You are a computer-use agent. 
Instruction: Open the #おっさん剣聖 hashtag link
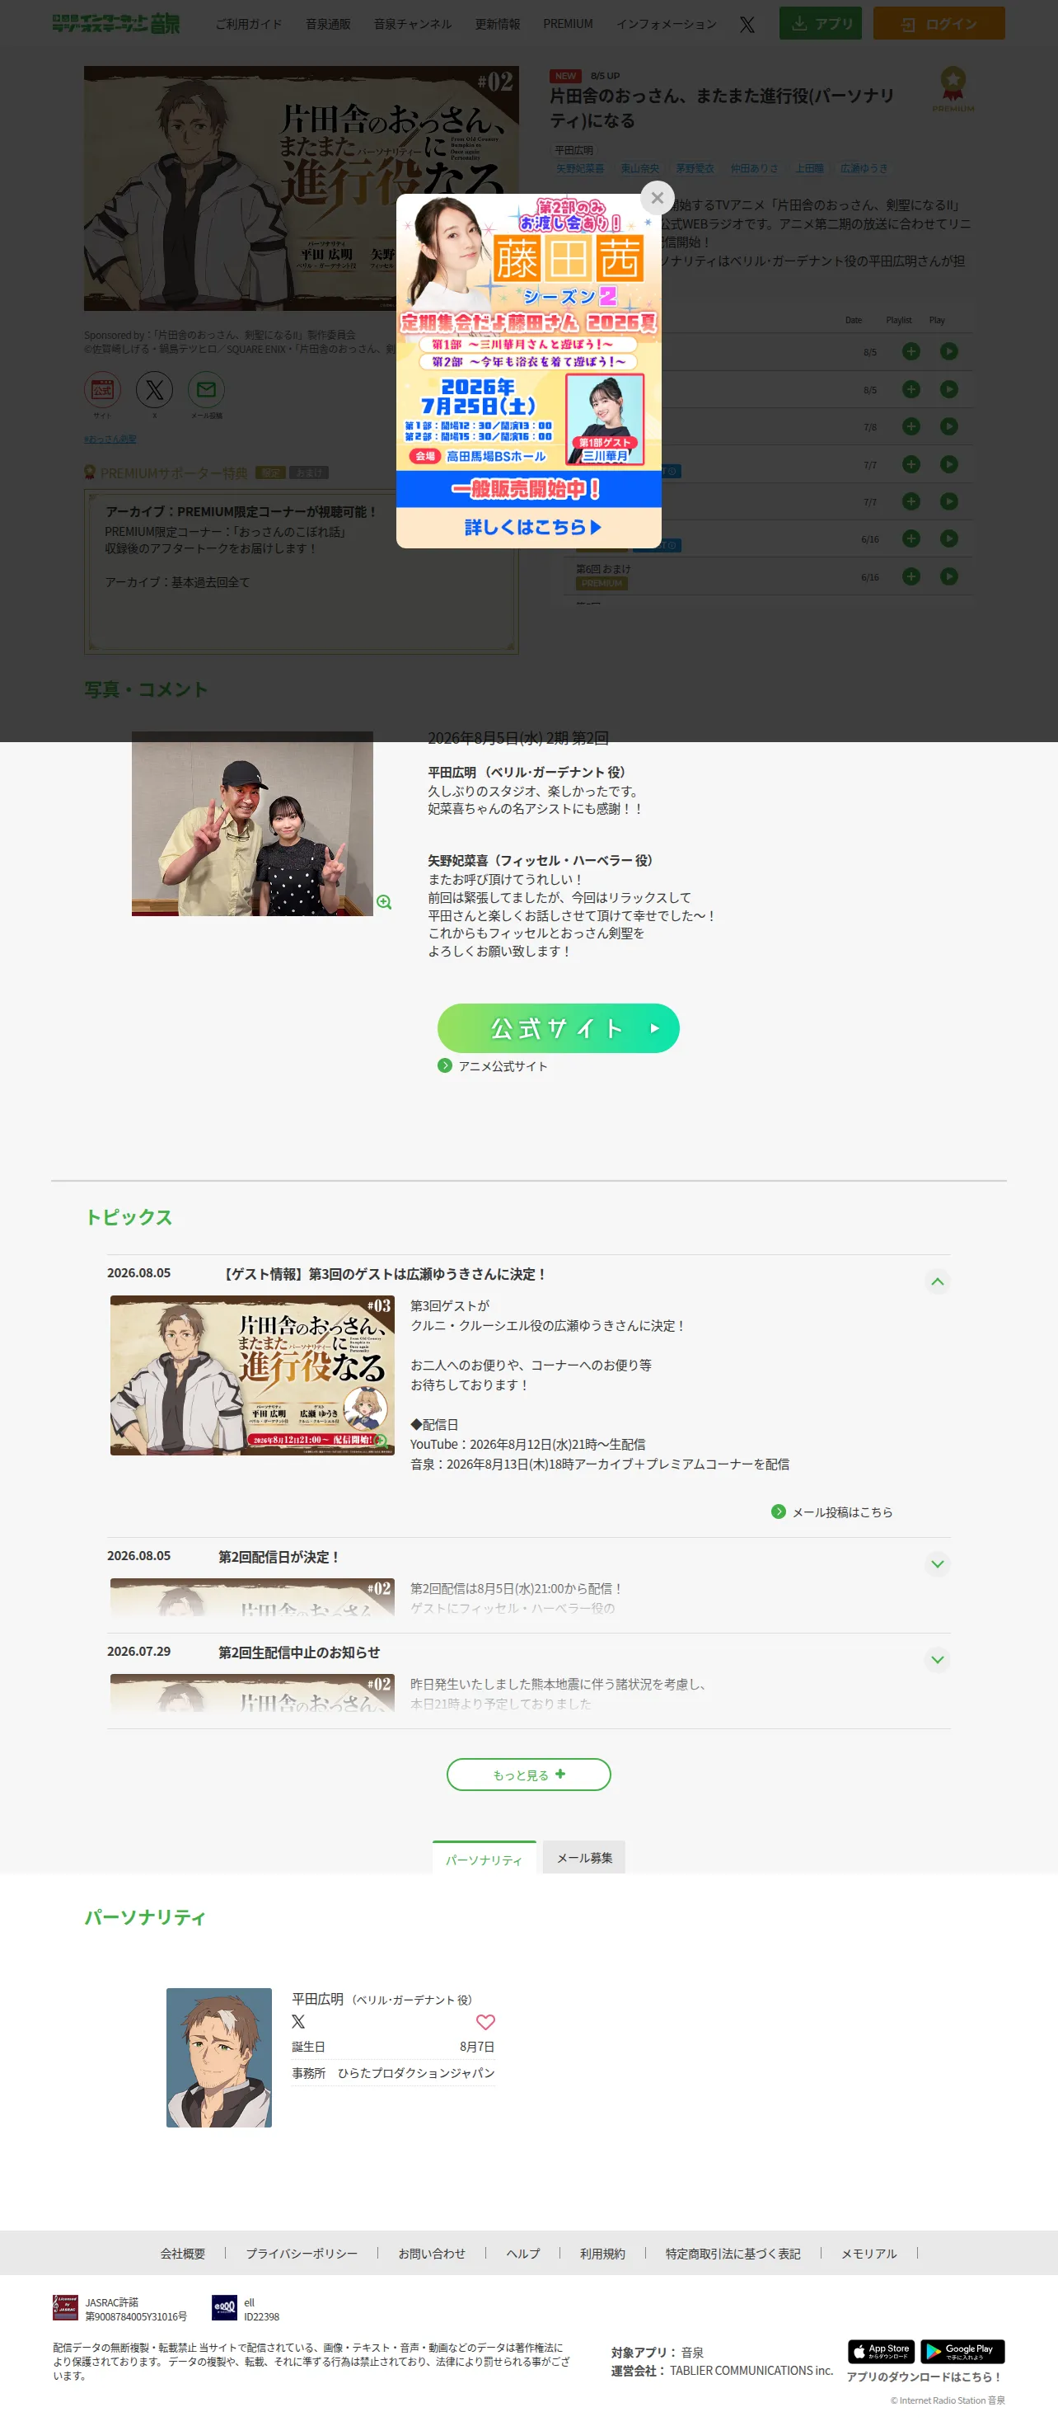(110, 439)
